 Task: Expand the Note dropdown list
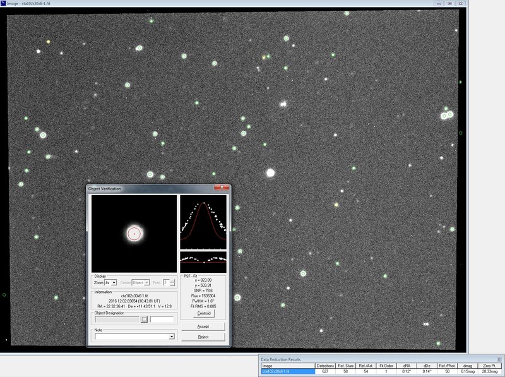coord(172,337)
